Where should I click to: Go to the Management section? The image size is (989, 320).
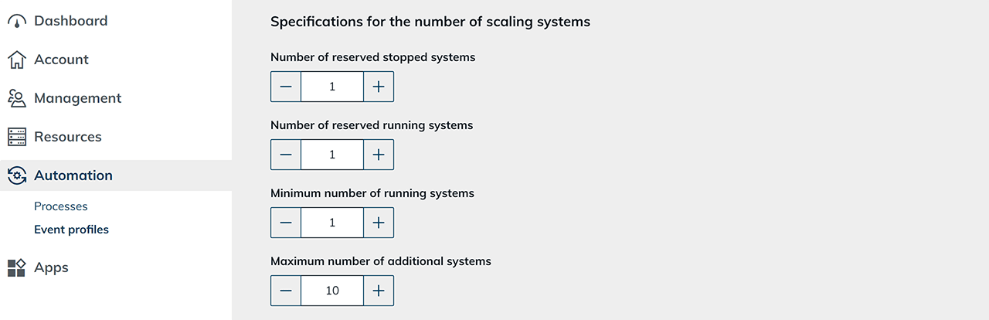click(x=77, y=98)
